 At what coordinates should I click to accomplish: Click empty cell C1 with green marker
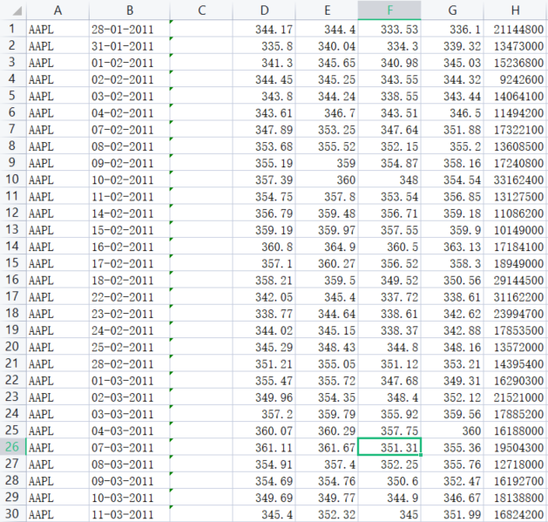(x=201, y=29)
